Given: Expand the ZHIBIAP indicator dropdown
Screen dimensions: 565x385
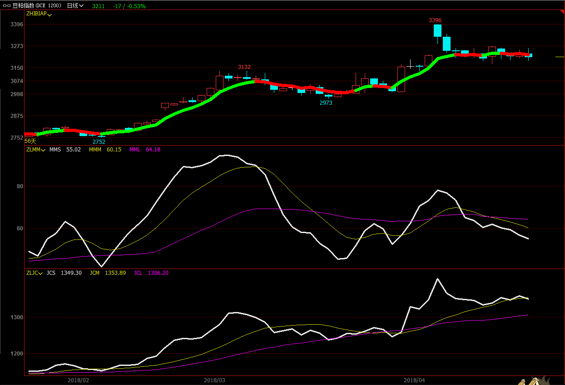Looking at the screenshot, I should tap(40, 14).
